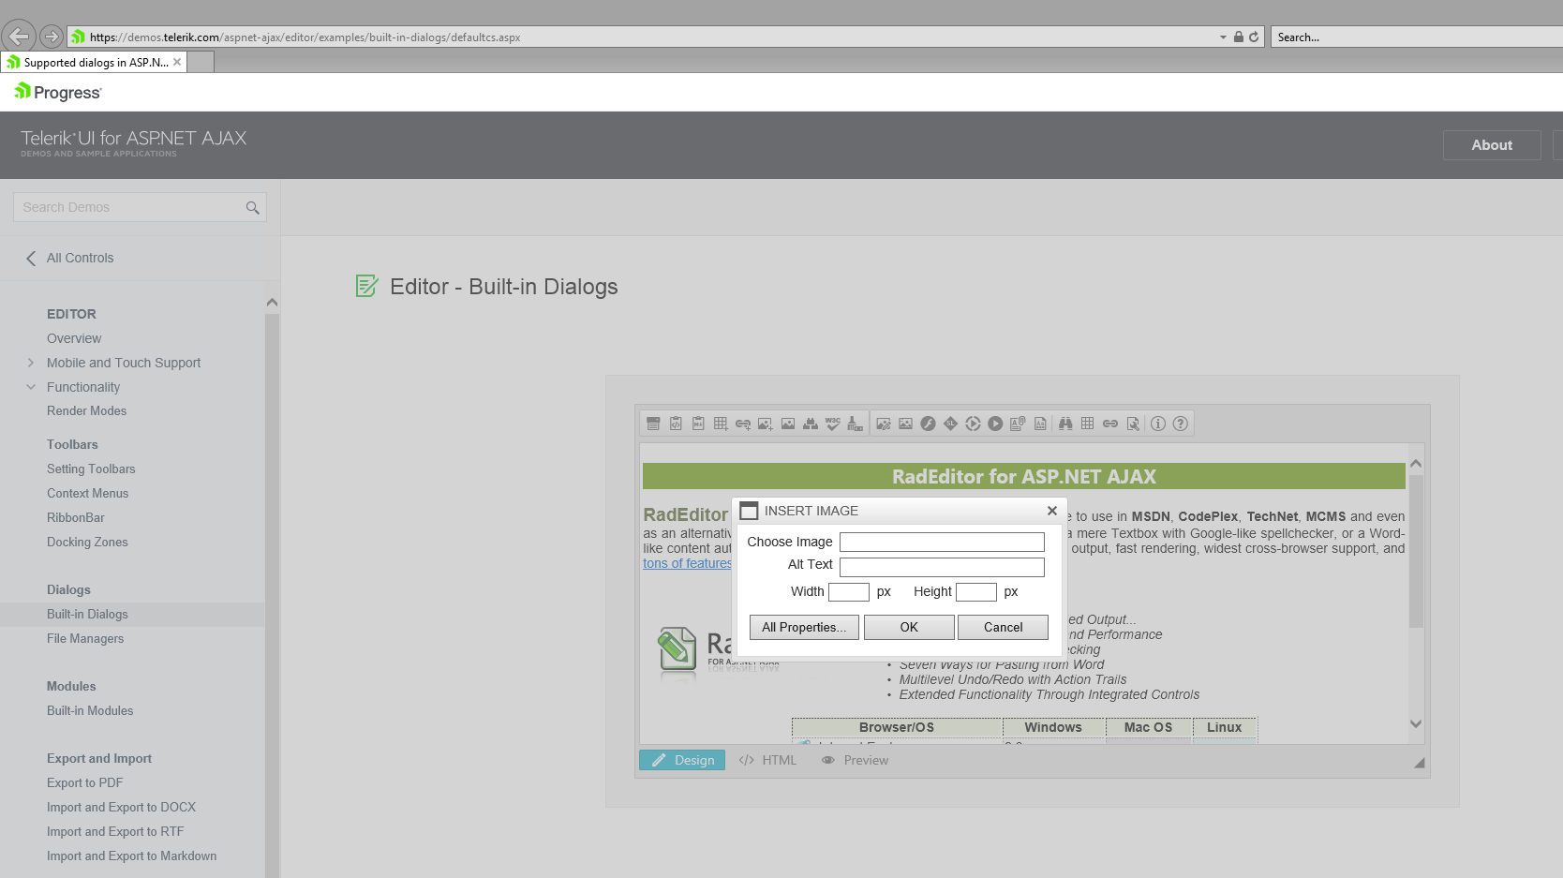Expand the Mobile and Touch Support chevron
The height and width of the screenshot is (878, 1563).
pyautogui.click(x=31, y=363)
